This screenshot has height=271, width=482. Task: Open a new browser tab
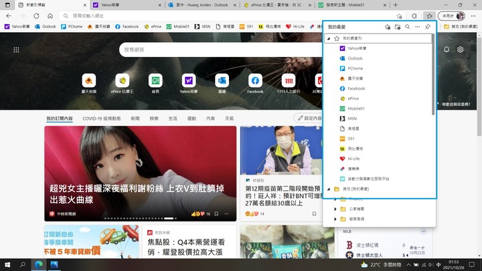coord(396,5)
